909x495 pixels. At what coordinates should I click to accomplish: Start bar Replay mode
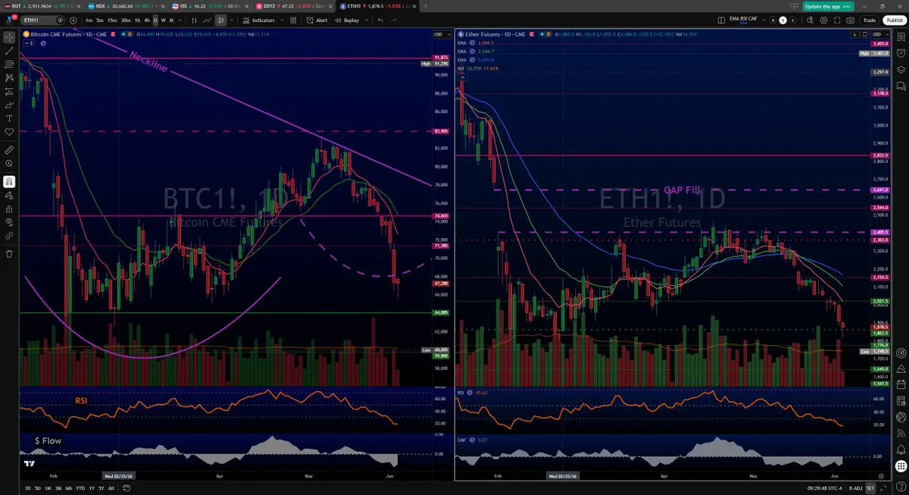[x=347, y=20]
